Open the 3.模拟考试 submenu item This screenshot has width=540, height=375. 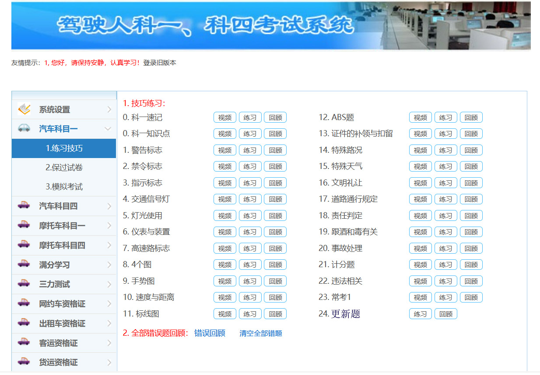64,187
